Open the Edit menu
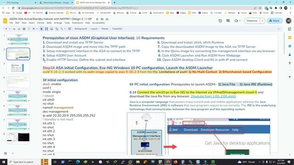This screenshot has height=165, width=294. point(17,23)
